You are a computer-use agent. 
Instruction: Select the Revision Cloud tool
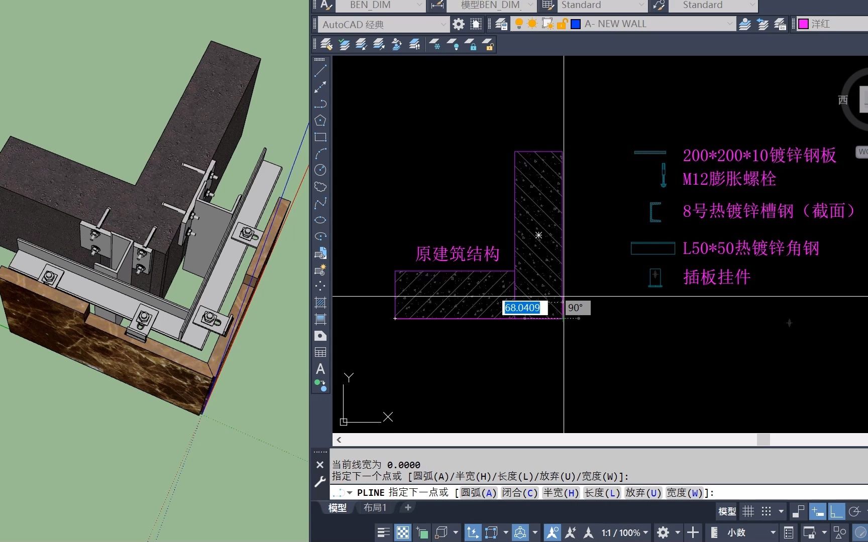click(320, 187)
